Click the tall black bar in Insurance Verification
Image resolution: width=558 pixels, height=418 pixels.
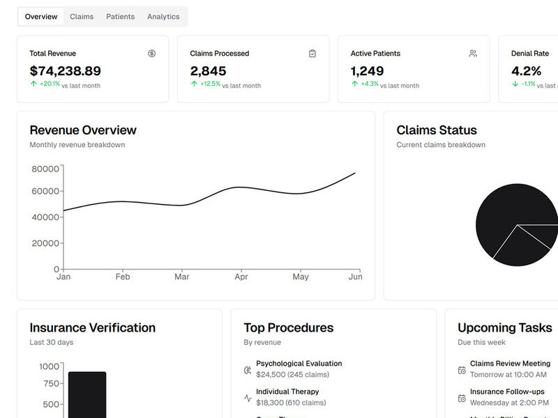point(87,394)
